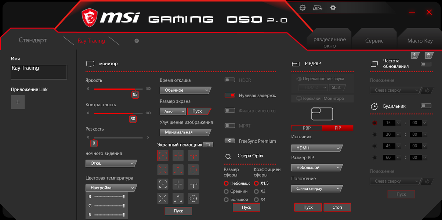Image resolution: width=442 pixels, height=220 pixels.
Task: Open Размер экрана Авто dropdown
Action: pos(173,111)
